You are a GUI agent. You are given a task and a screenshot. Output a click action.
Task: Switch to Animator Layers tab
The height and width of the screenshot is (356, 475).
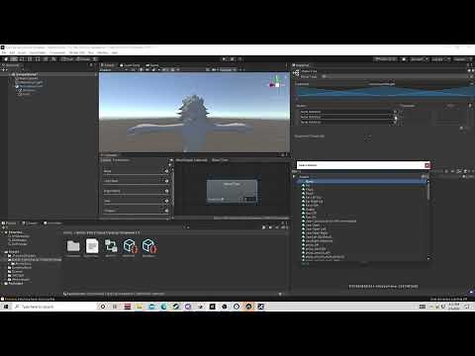tap(106, 160)
